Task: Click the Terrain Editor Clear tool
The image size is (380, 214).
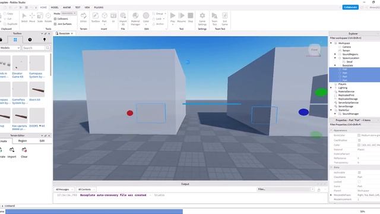Action: (x=24, y=153)
